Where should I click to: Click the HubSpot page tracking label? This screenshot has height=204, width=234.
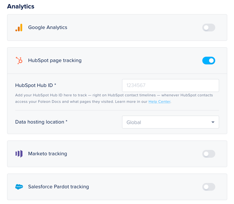point(55,61)
